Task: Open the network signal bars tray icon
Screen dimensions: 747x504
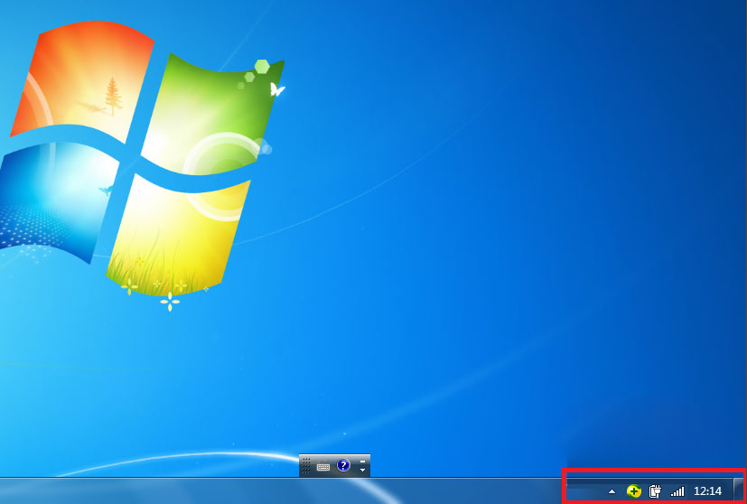Action: [677, 491]
